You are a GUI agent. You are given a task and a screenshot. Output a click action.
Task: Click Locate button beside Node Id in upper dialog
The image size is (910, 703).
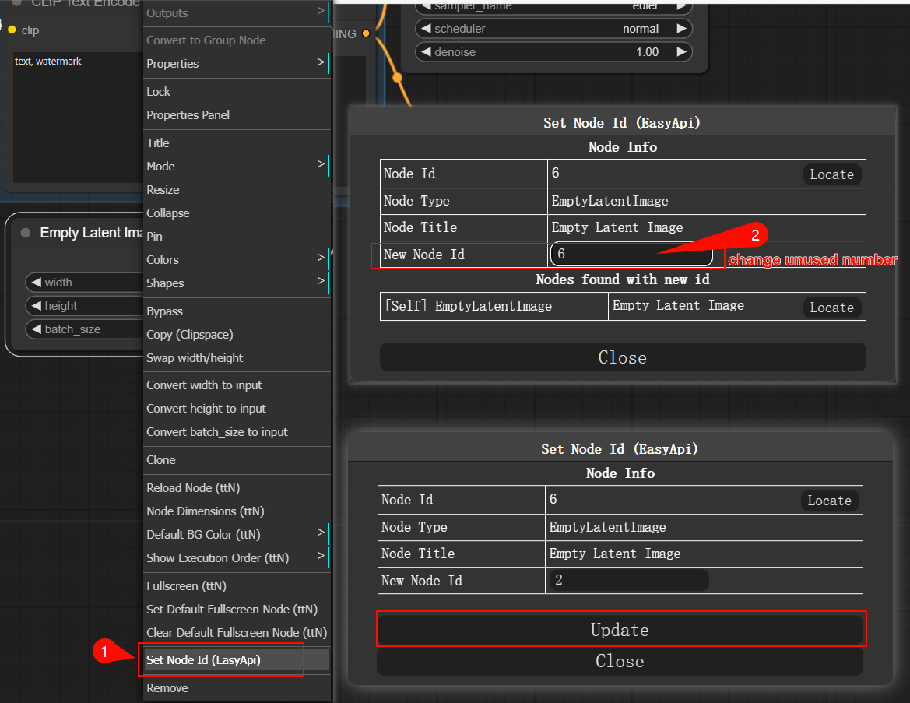click(831, 174)
